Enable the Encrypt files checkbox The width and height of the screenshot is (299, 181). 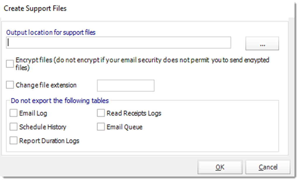[10, 64]
